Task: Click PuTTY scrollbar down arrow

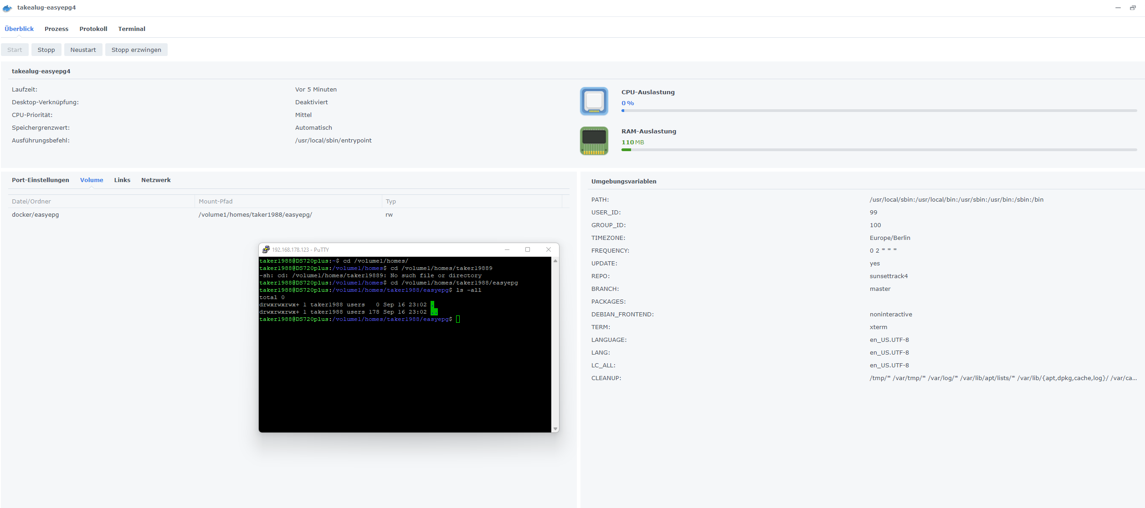Action: (x=555, y=429)
